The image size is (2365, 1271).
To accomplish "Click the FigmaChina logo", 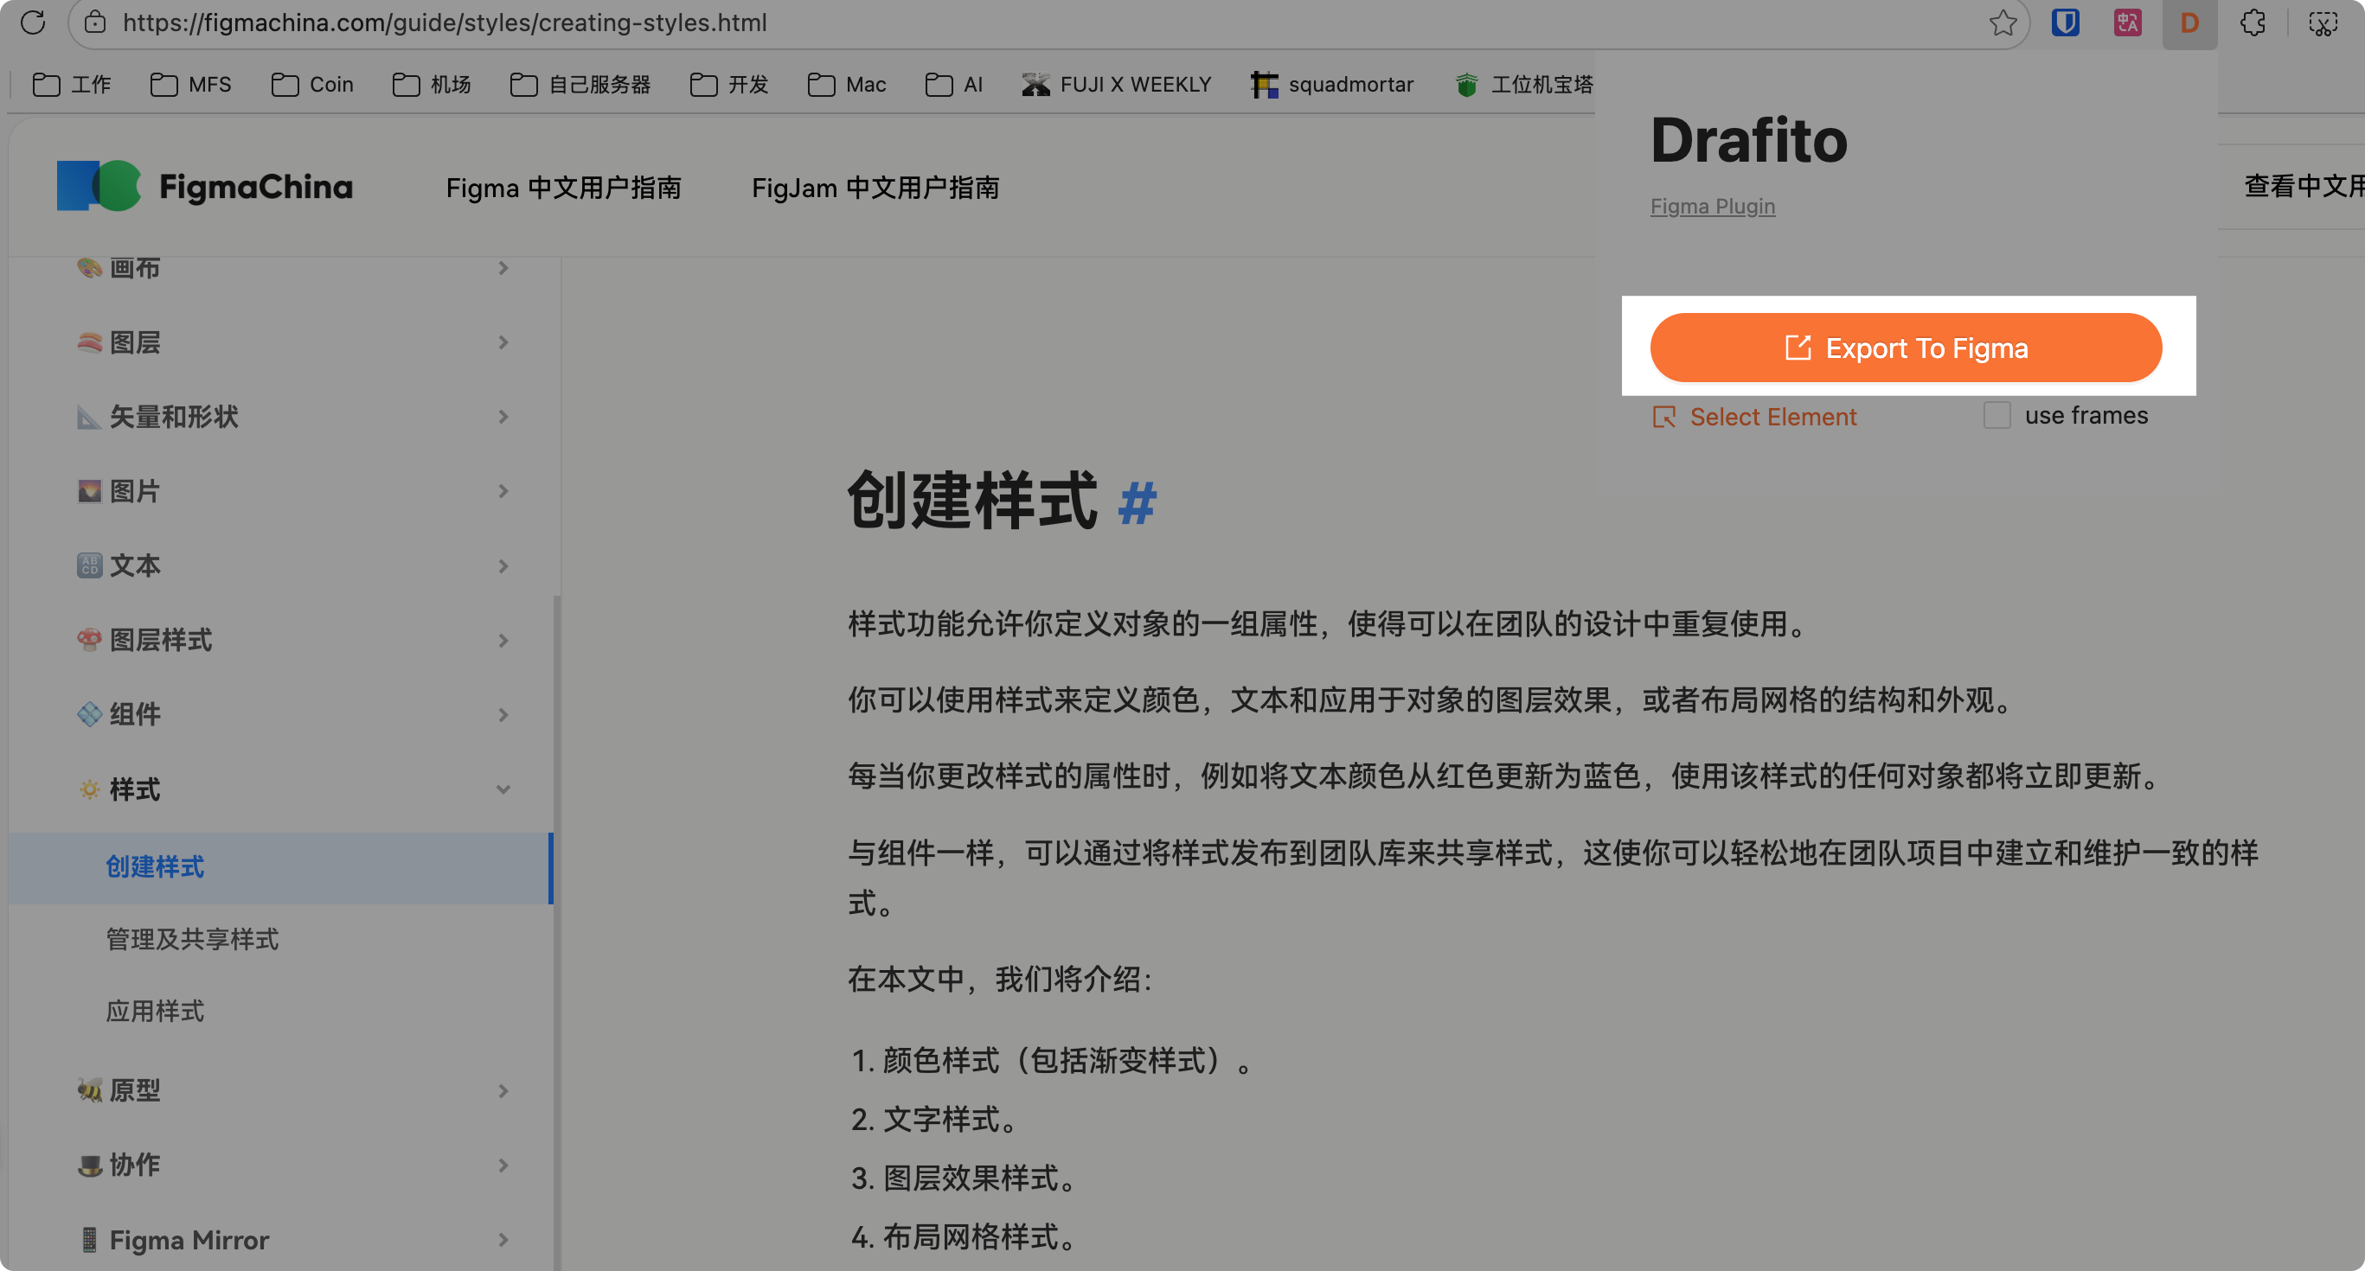I will pyautogui.click(x=205, y=186).
